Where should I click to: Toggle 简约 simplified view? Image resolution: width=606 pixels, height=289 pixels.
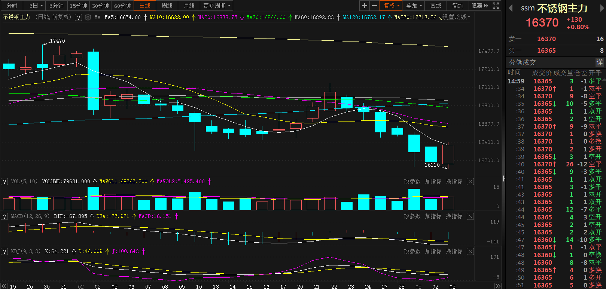point(458,6)
